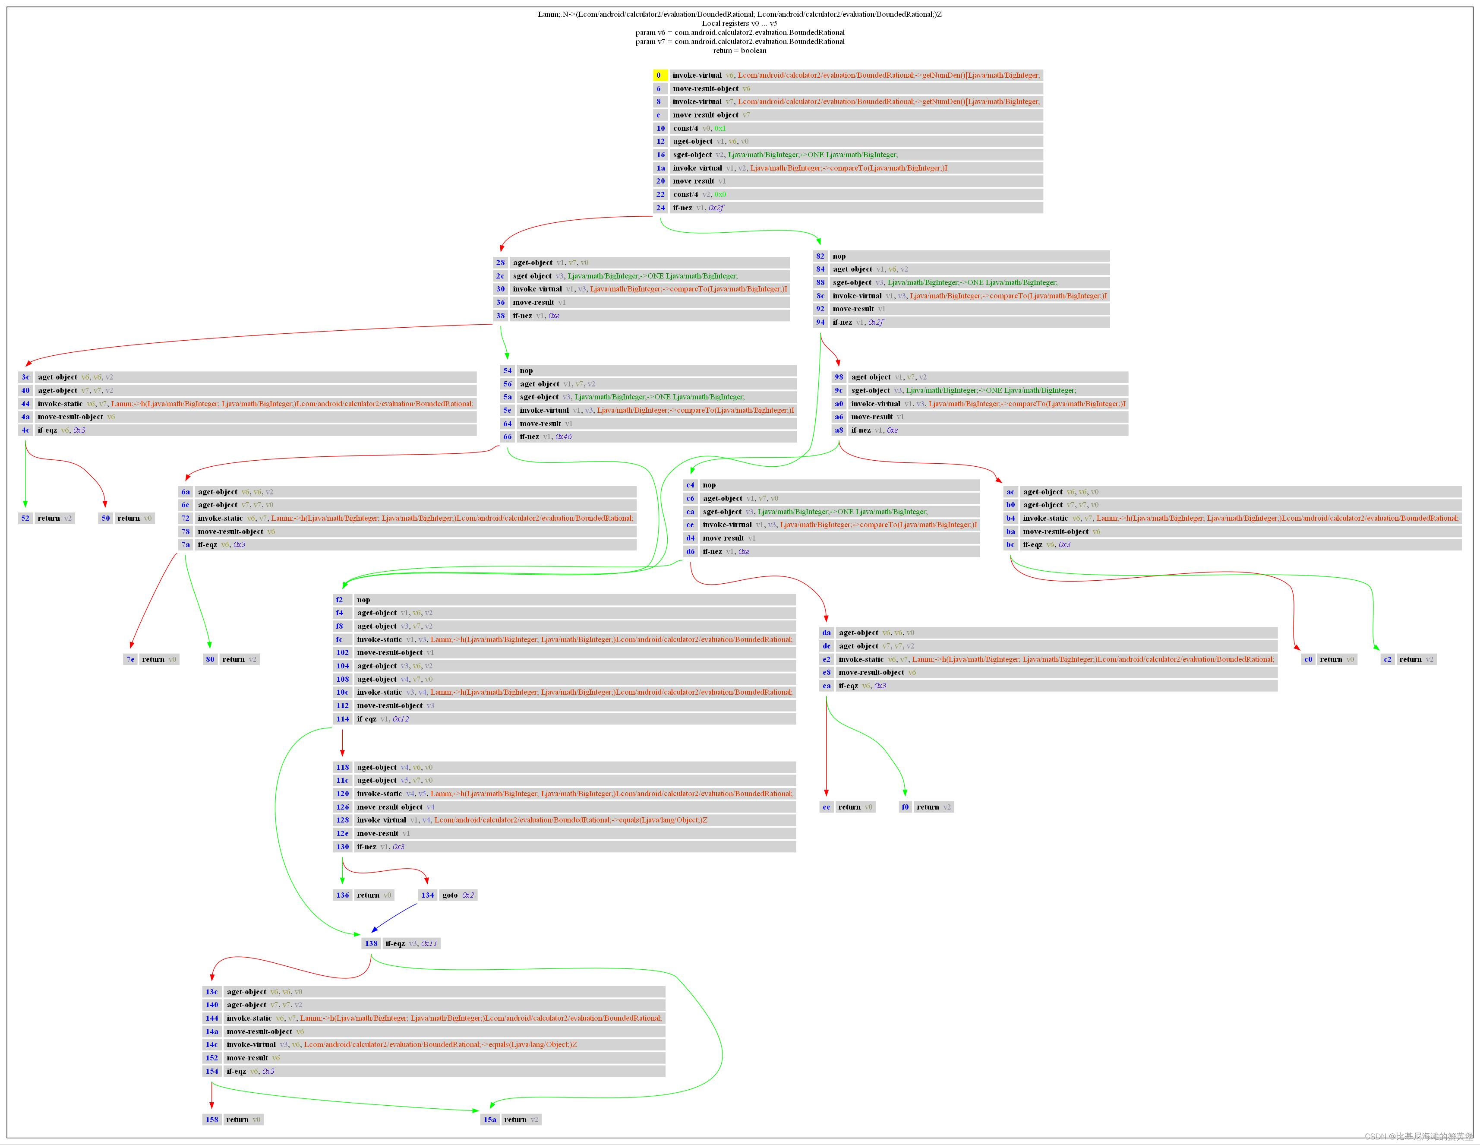
Task: Click the yellow highlighted offset 0 cell
Action: point(660,75)
